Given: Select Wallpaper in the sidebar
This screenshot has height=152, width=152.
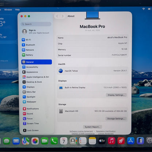Looking at the screenshot, I should (x=30, y=102).
